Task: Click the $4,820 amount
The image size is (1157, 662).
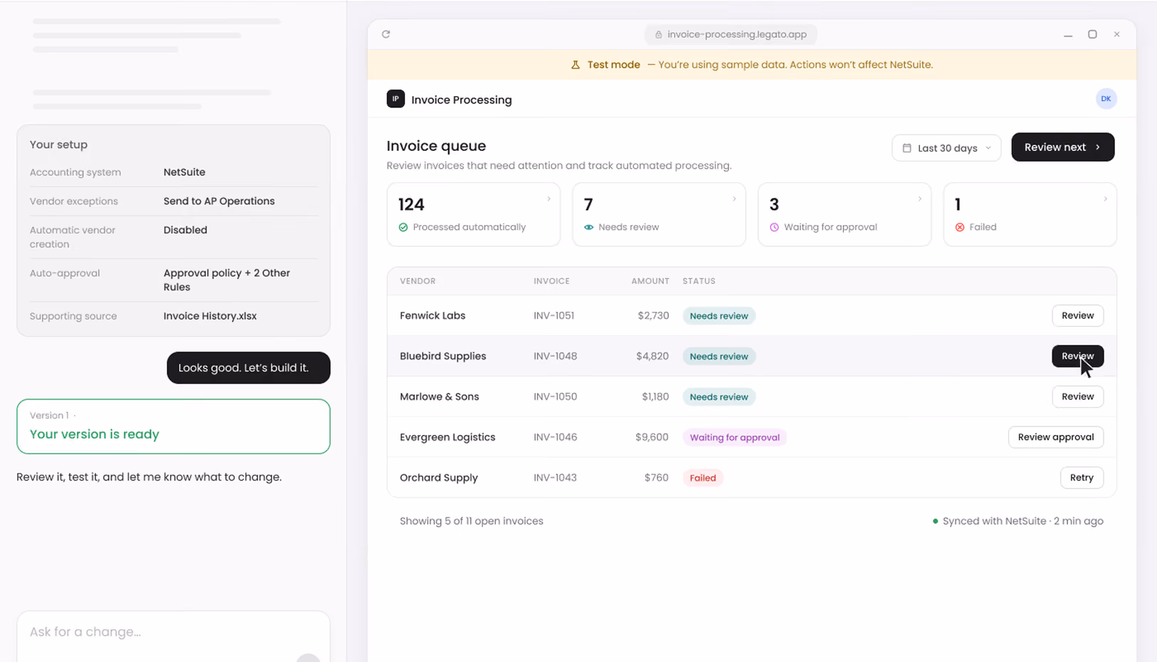Action: click(653, 356)
